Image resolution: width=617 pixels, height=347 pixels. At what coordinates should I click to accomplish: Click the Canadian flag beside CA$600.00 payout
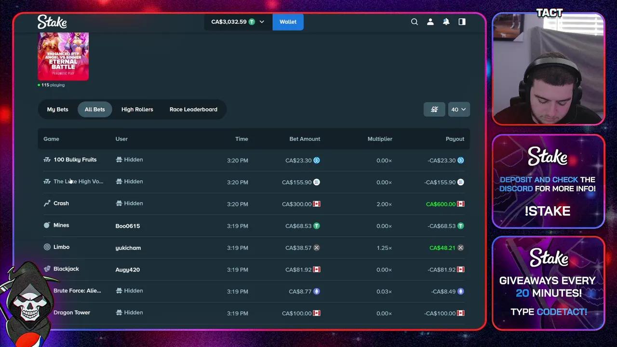click(x=461, y=204)
